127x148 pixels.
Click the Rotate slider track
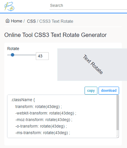pos(22,55)
